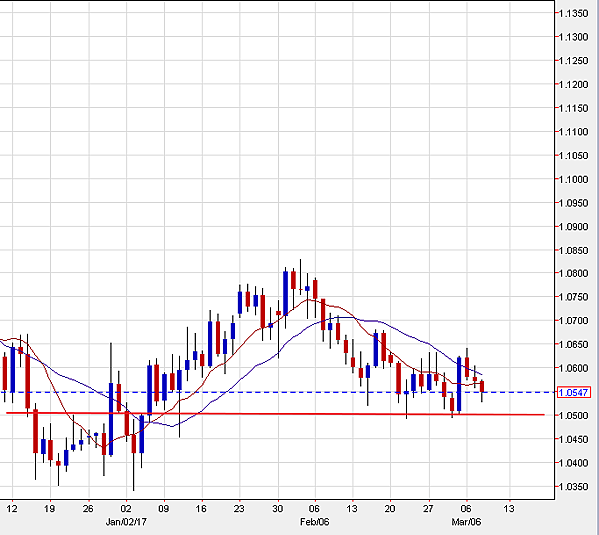Click the 1.0850 price axis label
Screen dimensions: 599x535
[574, 251]
